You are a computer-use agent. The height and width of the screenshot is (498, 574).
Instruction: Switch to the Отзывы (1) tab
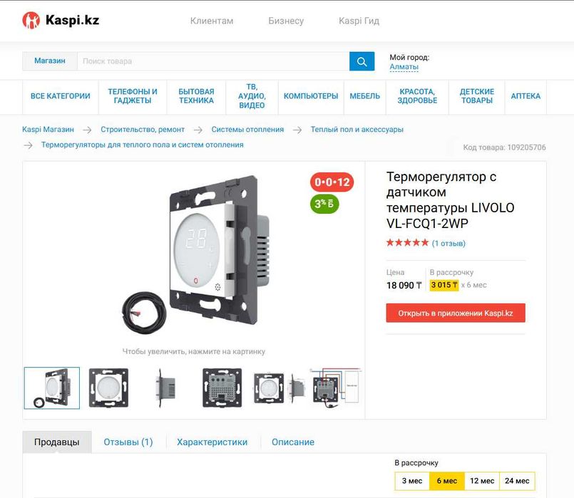click(128, 442)
